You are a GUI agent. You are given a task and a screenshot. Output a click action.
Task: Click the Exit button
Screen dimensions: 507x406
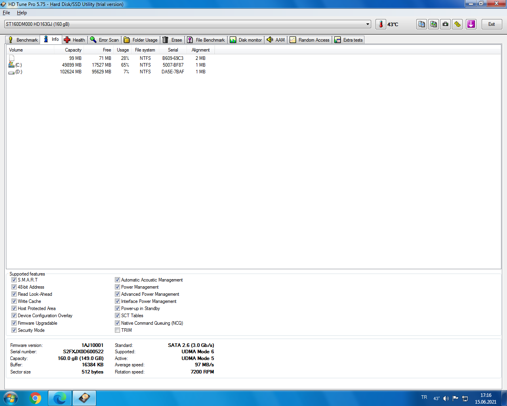[x=492, y=24]
